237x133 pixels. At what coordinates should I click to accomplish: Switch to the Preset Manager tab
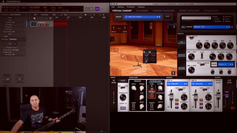pyautogui.click(x=189, y=11)
